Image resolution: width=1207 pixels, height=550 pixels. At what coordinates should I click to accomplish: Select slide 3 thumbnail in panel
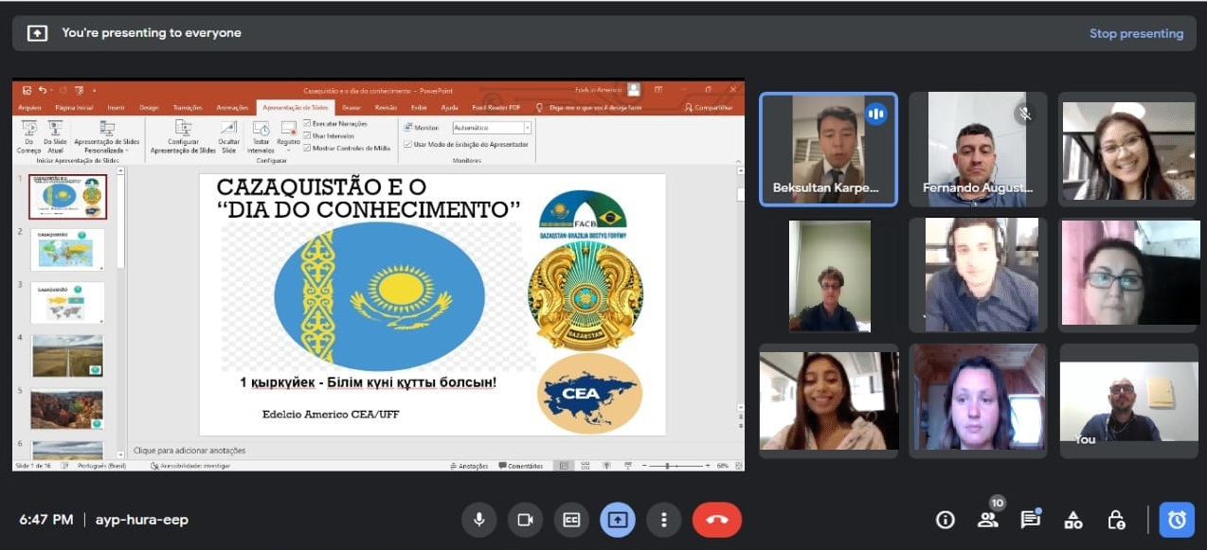pos(68,303)
